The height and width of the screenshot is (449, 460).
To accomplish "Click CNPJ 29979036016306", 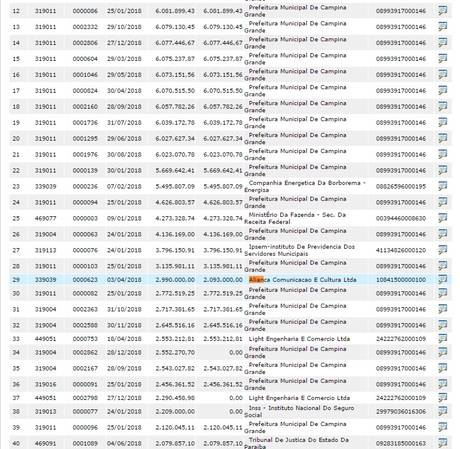I will pos(401,412).
